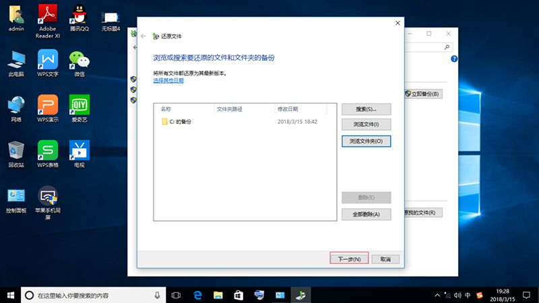This screenshot has width=539, height=303.
Task: Open 微信 desktop shortcut
Action: click(80, 63)
